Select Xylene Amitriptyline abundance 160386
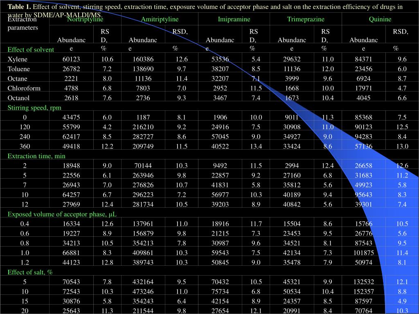 143,59
